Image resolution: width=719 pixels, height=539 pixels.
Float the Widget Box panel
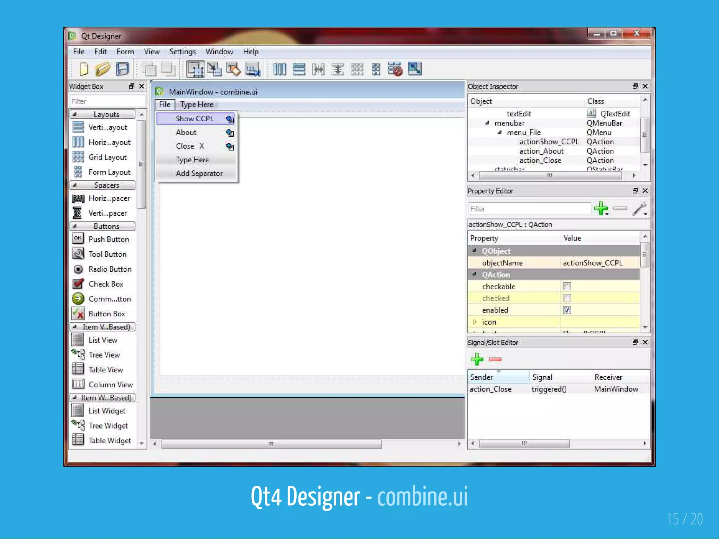coord(132,86)
